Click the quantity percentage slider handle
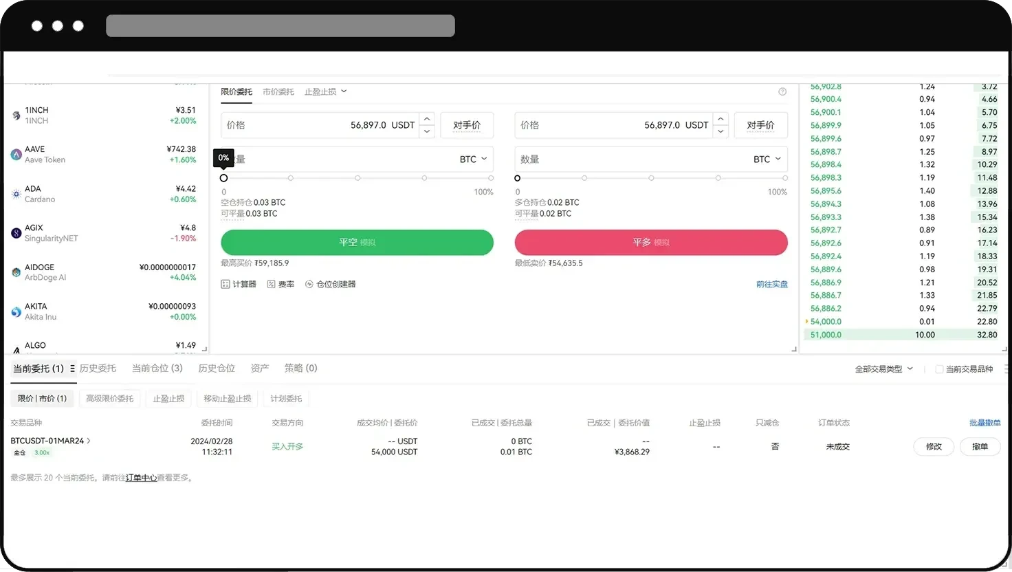 (223, 177)
